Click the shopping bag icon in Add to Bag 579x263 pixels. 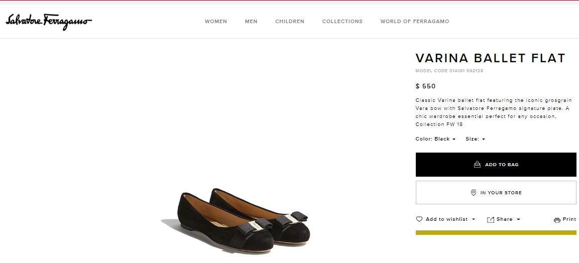pos(477,165)
